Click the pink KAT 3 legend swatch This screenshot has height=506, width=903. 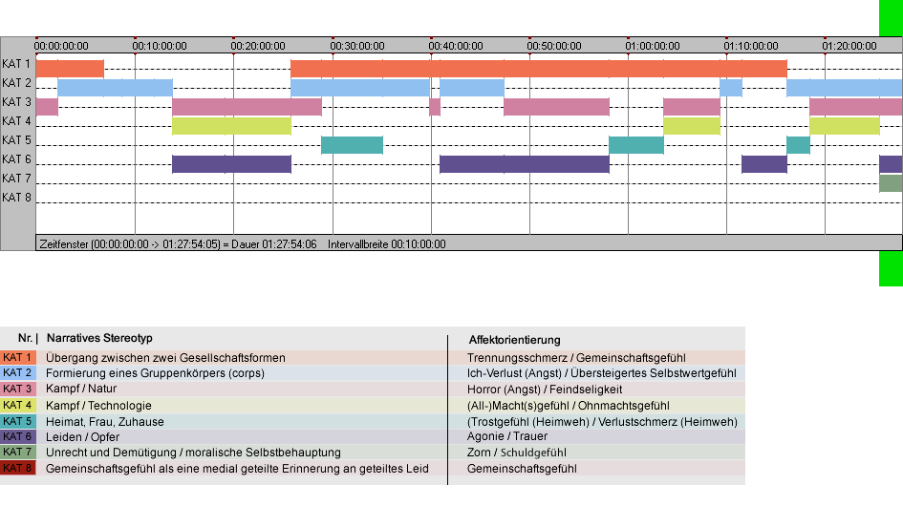[x=18, y=390]
